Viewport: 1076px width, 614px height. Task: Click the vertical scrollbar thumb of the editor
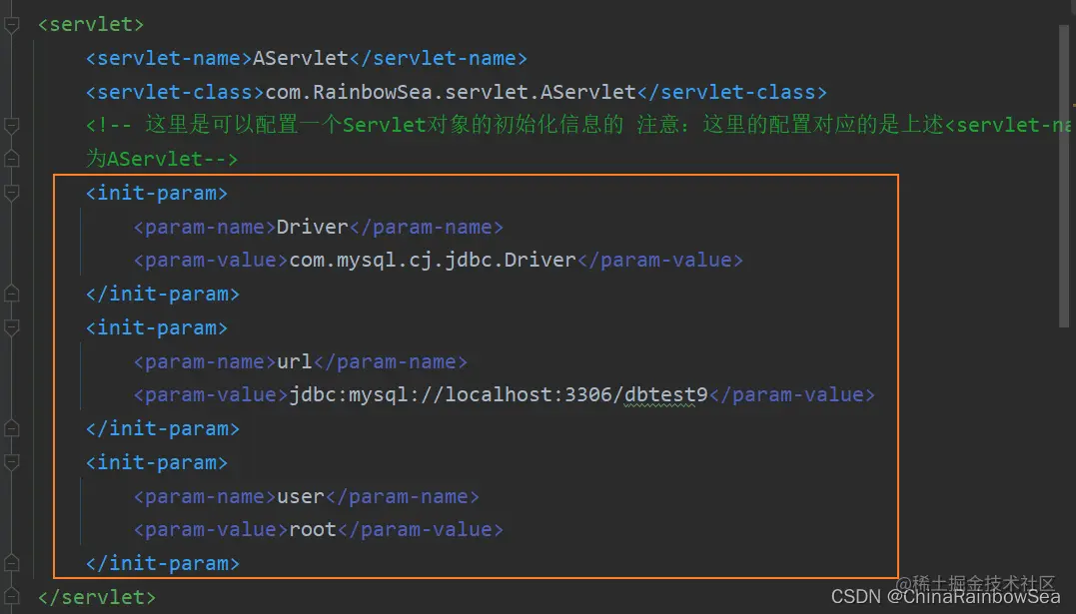pyautogui.click(x=1064, y=176)
